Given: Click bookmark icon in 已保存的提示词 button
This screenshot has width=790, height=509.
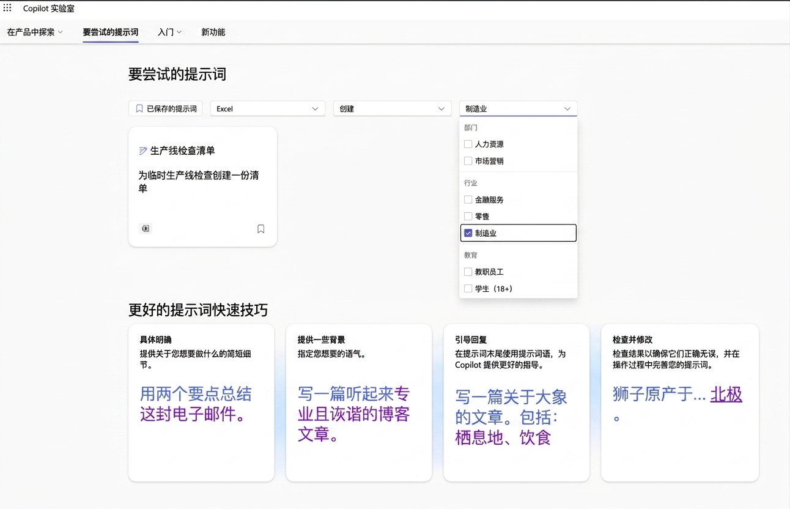Looking at the screenshot, I should pyautogui.click(x=139, y=109).
